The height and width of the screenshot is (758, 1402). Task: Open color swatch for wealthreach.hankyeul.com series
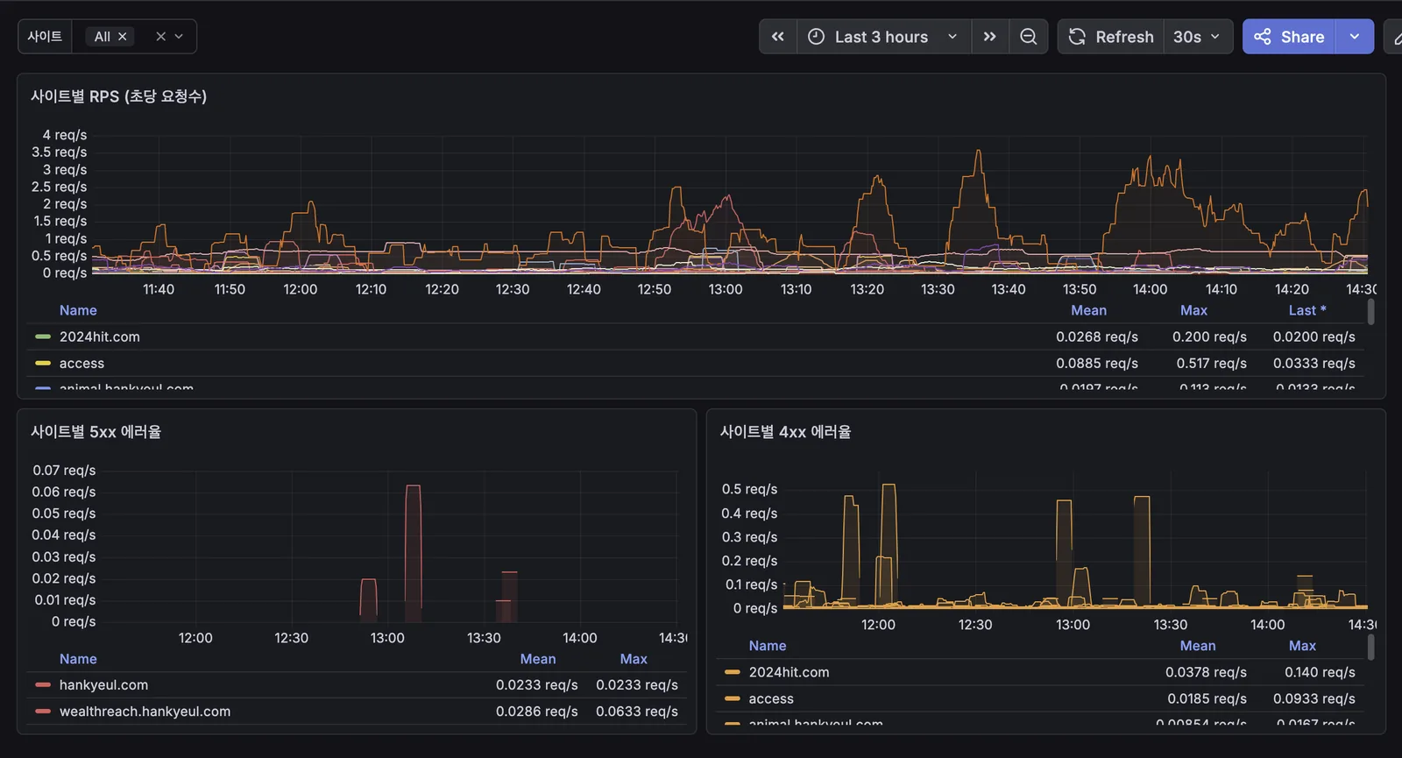pyautogui.click(x=43, y=712)
